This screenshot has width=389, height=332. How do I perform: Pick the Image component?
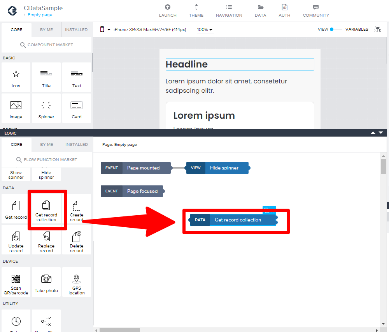(x=16, y=108)
